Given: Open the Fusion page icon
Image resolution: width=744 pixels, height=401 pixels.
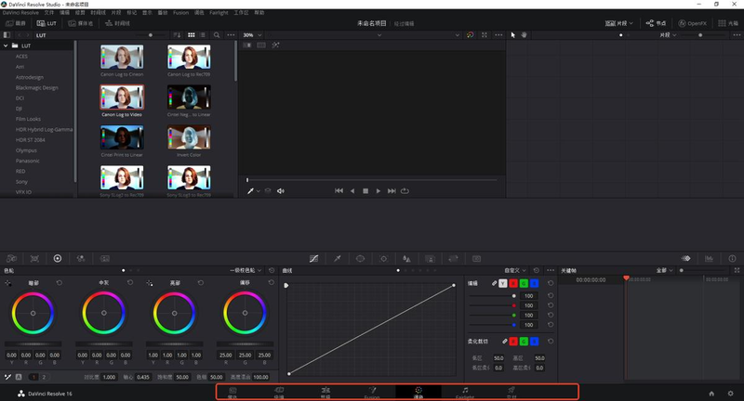Looking at the screenshot, I should pyautogui.click(x=372, y=392).
